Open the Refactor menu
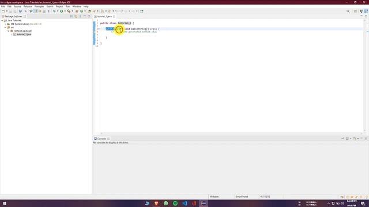Image resolution: width=369 pixels, height=207 pixels. 28,6
